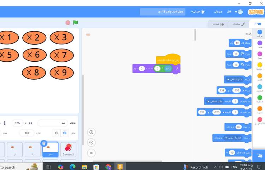
Task: Zoom in on the code workspace
Action: 92,132
